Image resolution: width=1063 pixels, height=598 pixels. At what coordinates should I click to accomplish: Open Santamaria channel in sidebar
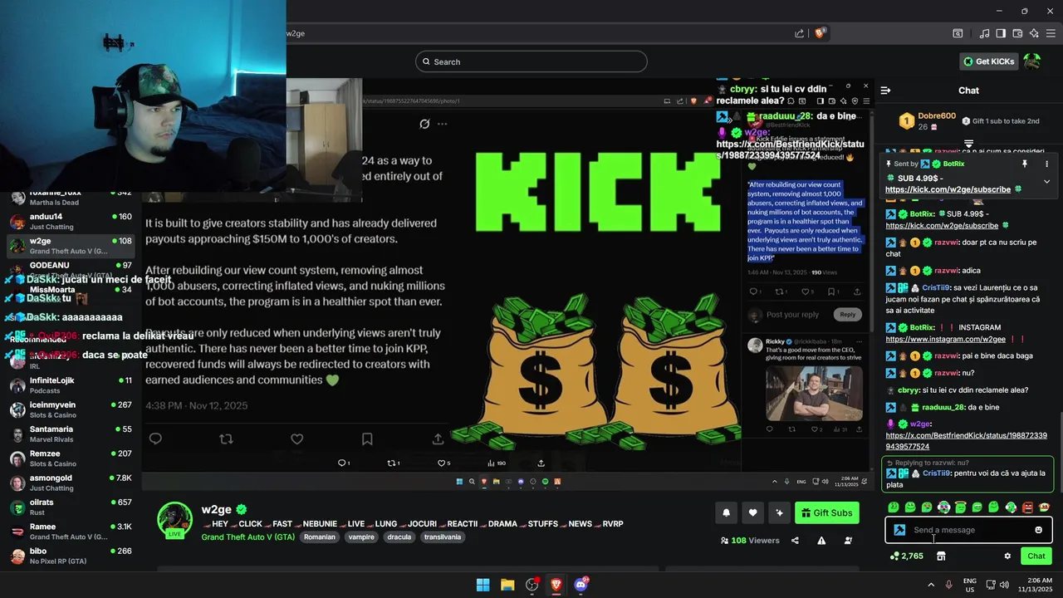[71, 434]
